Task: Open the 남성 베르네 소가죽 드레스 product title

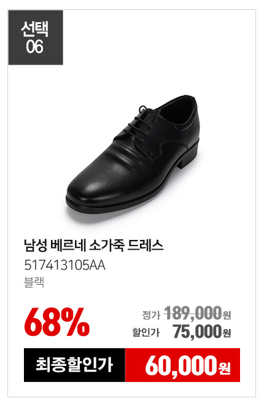Action: (93, 245)
